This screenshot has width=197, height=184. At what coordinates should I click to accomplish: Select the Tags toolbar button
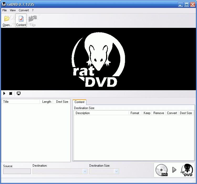(33, 21)
